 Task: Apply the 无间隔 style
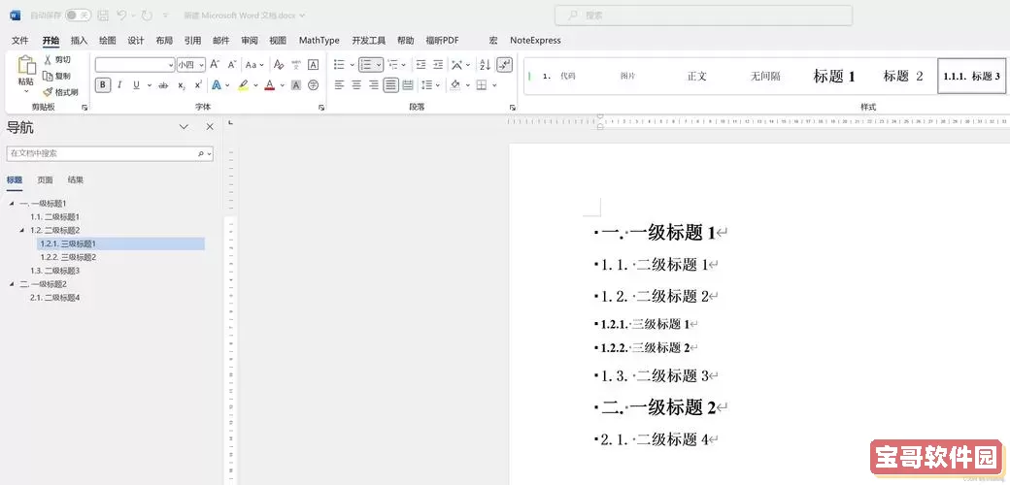[x=765, y=77]
